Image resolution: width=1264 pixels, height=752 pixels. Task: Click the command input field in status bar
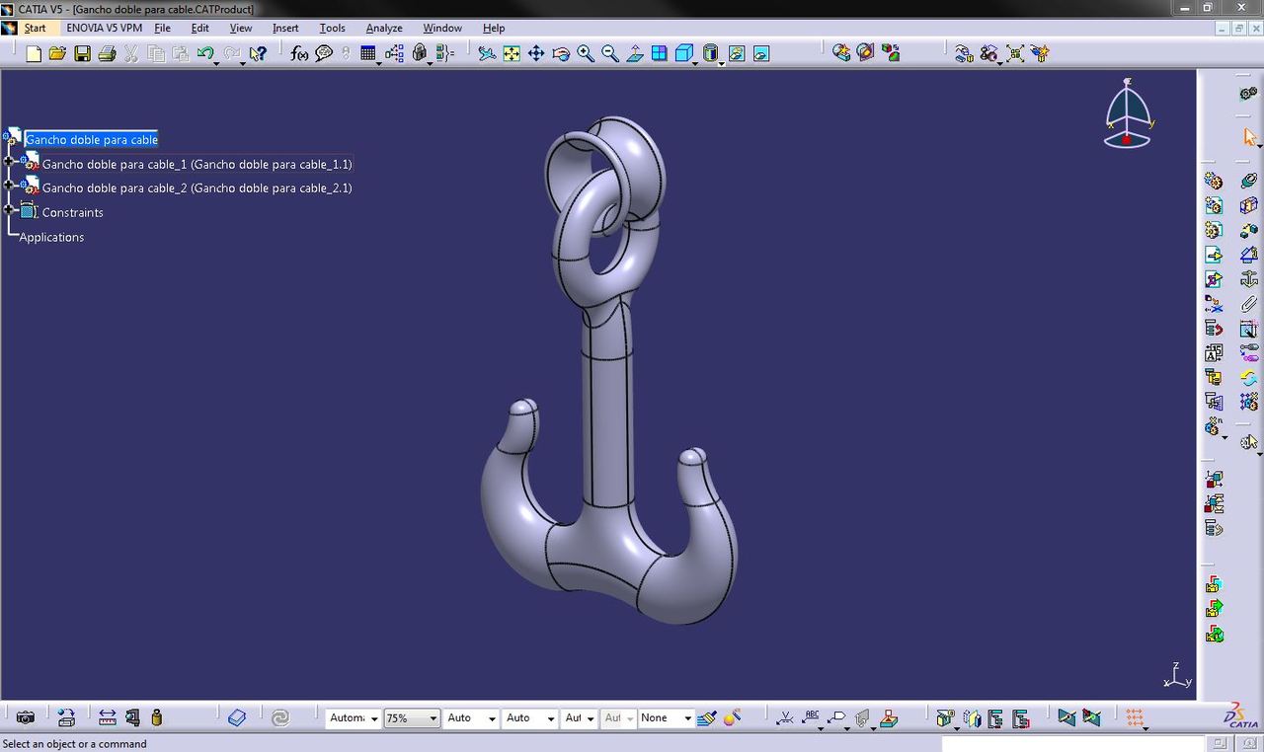[1074, 743]
